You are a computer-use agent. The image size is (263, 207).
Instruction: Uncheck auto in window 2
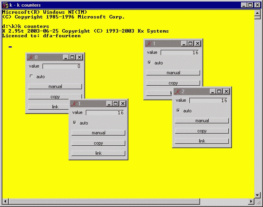click(178, 110)
